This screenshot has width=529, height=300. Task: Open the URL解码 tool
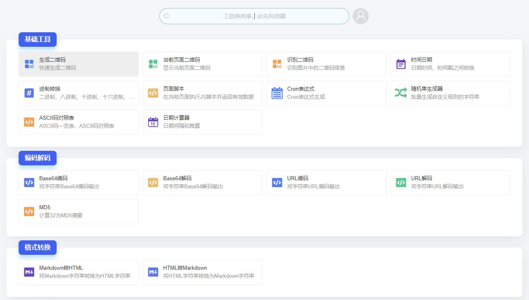(450, 183)
